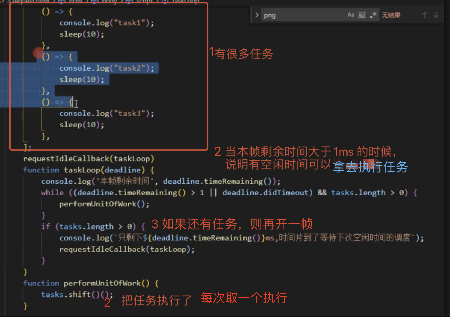Click the tasks.shift()() statement
The image size is (450, 317).
(77, 294)
